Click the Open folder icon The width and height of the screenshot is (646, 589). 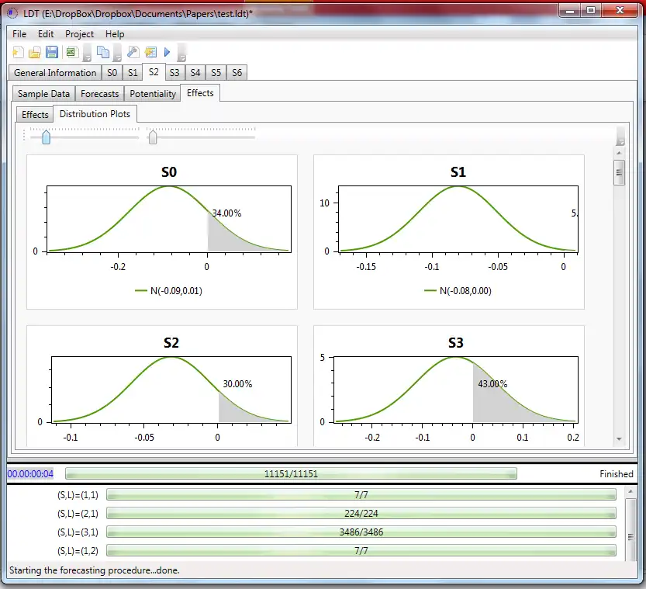35,52
